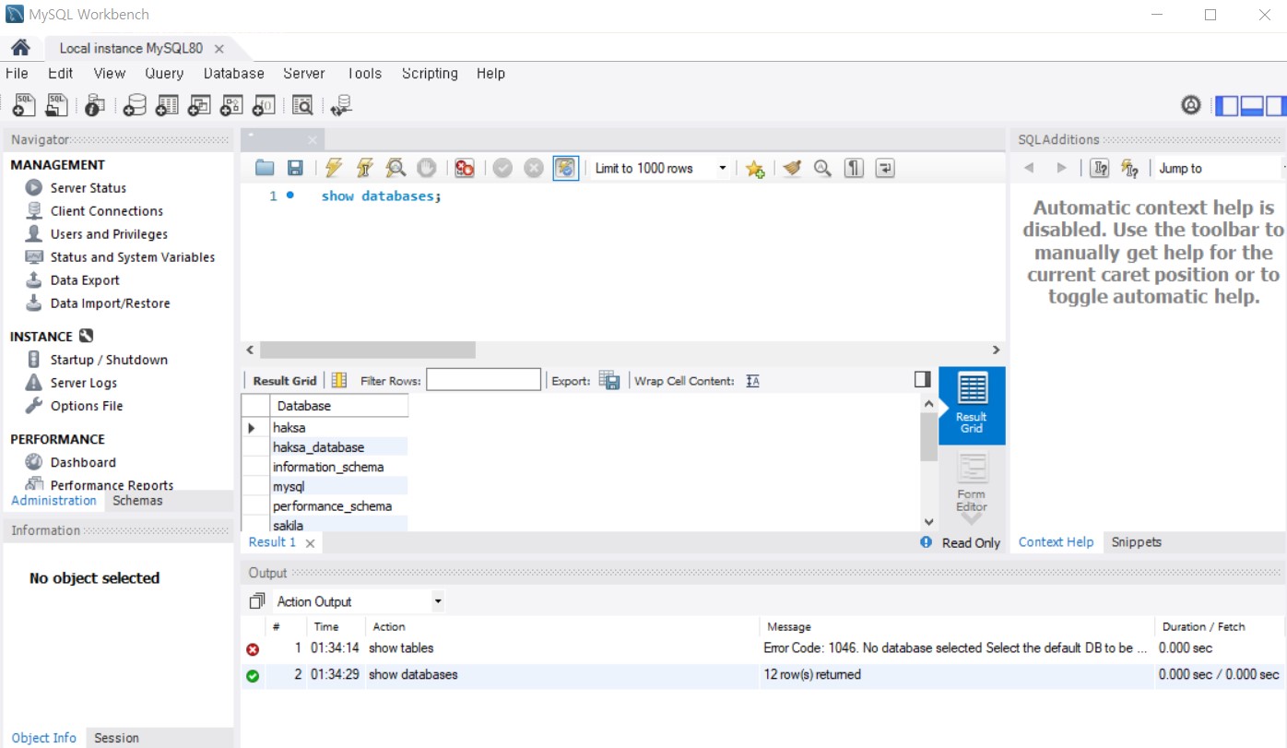The width and height of the screenshot is (1287, 748).
Task: Create a new table icon
Action: (167, 106)
